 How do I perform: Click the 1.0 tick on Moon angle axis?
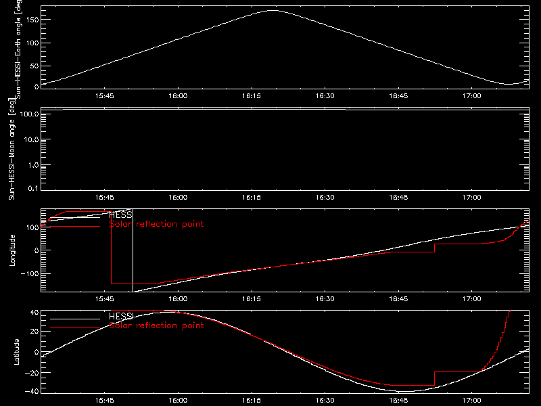[33, 165]
